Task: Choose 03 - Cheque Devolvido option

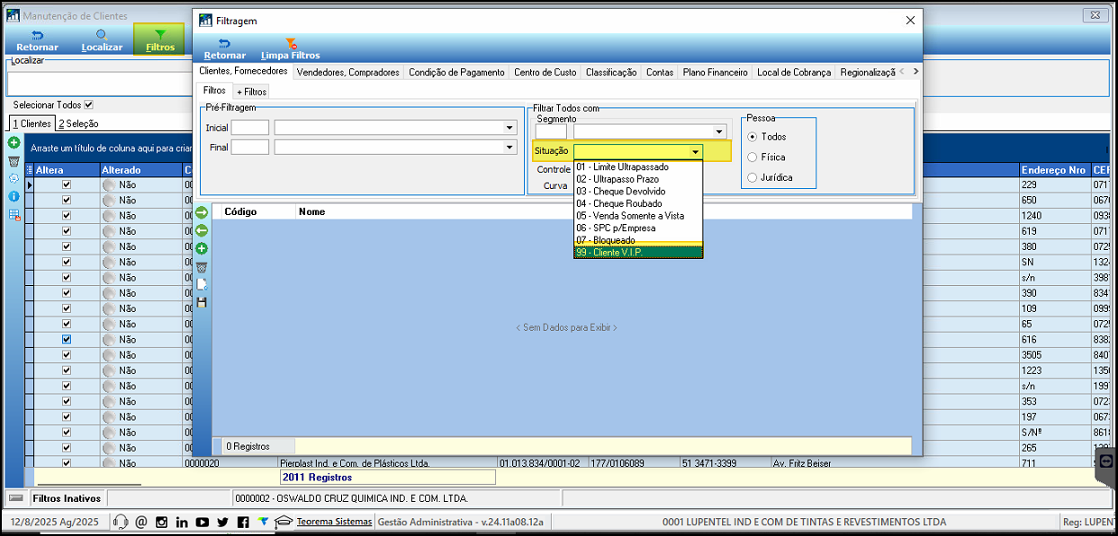Action: pos(638,192)
